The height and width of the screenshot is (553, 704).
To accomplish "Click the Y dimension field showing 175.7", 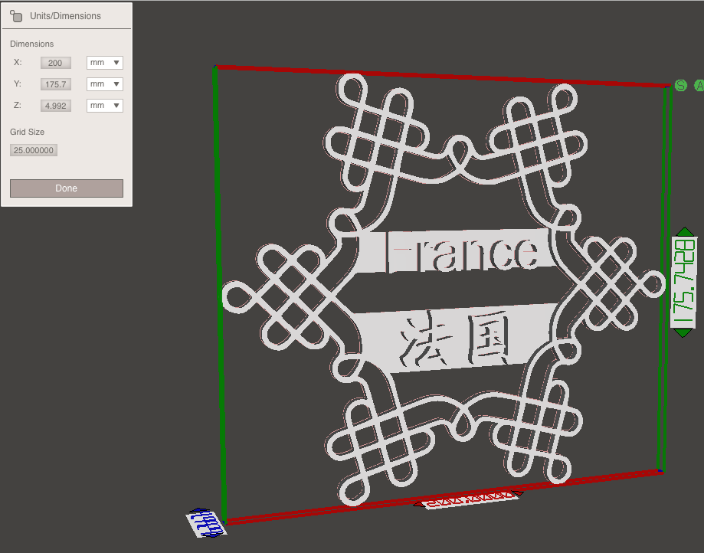I will coord(56,84).
